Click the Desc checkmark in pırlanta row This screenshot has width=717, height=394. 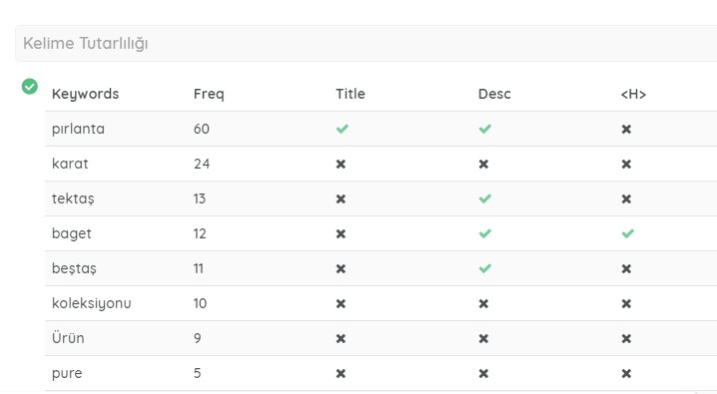(484, 130)
